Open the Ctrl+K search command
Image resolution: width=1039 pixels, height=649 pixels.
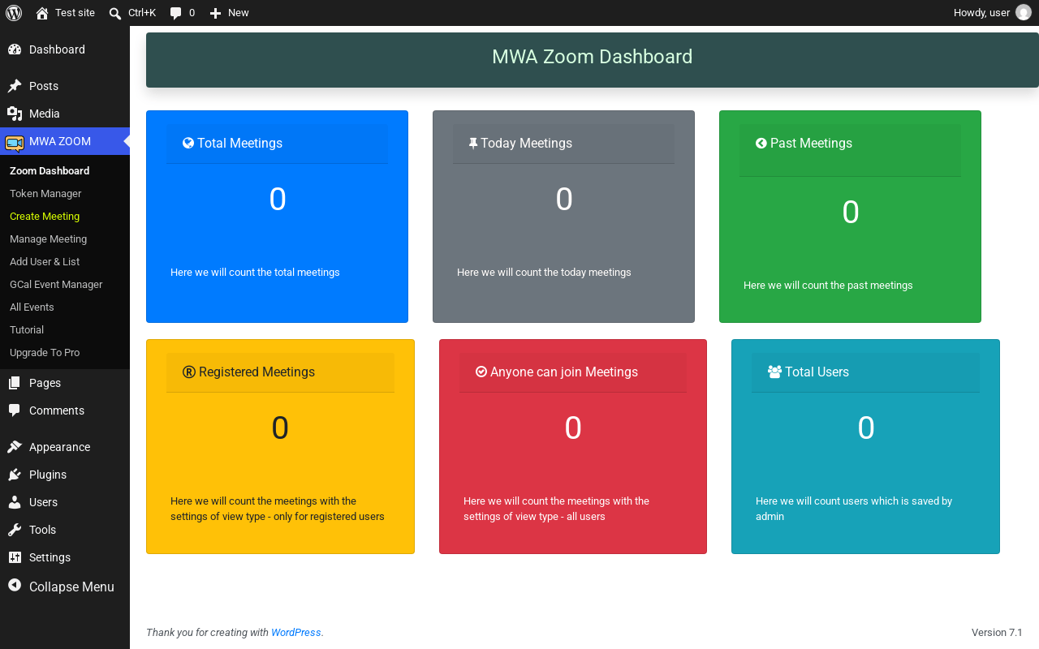[132, 13]
